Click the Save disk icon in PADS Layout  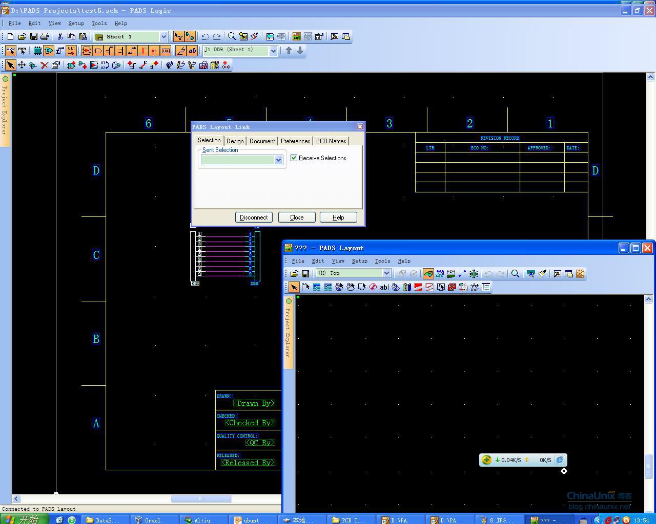(x=305, y=274)
